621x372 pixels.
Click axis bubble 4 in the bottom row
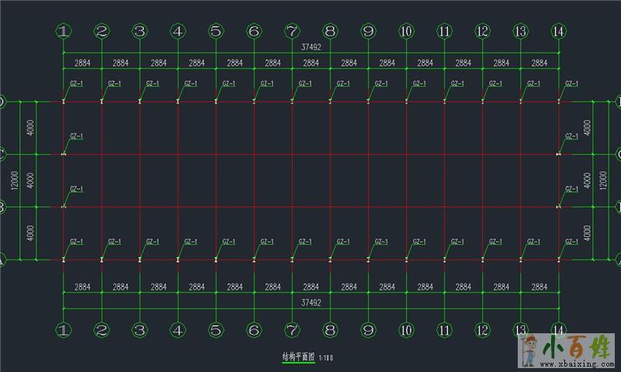tap(178, 330)
